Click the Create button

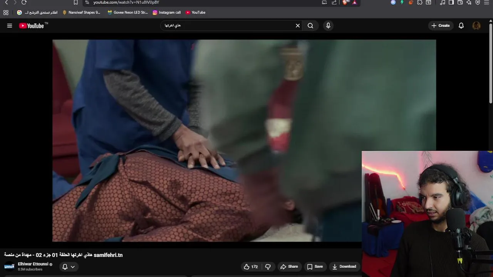click(x=441, y=26)
